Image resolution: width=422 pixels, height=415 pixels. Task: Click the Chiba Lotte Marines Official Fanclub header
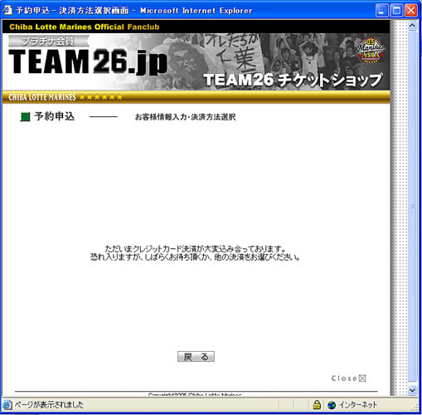click(x=85, y=27)
